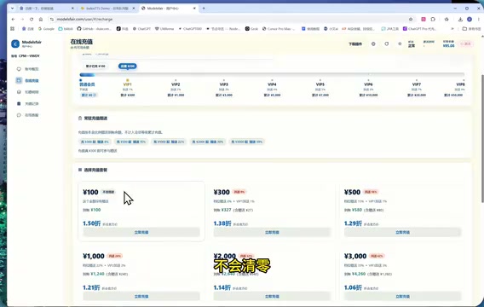Image resolution: width=484 pixels, height=307 pixels.
Task: Click the Modelsfair logo in sidebar
Action: [x=15, y=43]
